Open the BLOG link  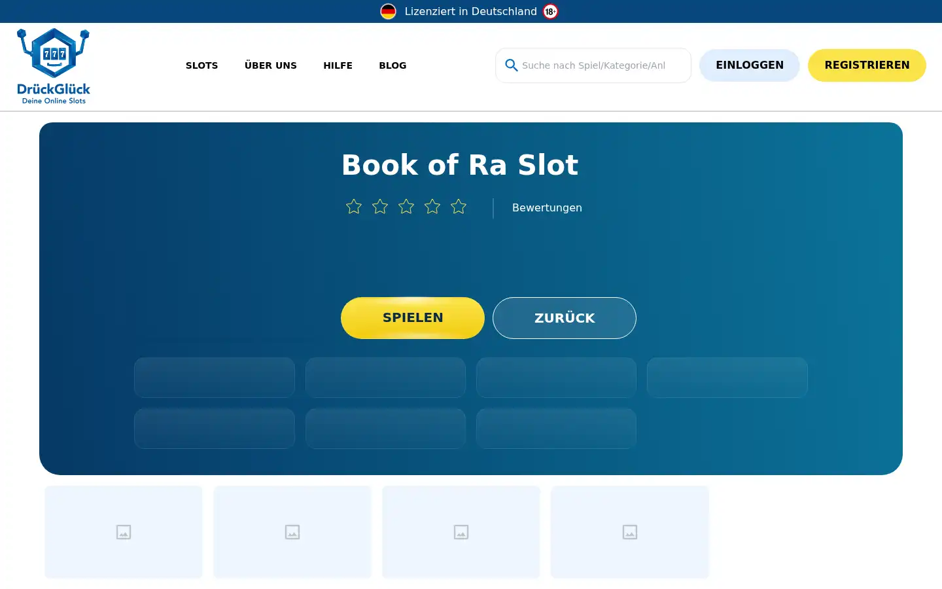[x=392, y=65]
